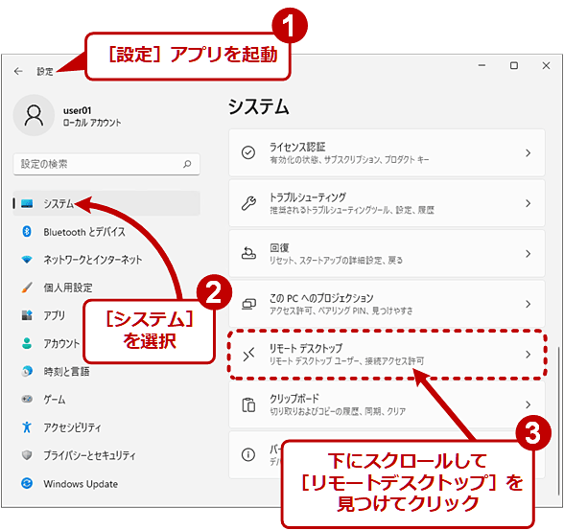Click the トラブルシューティング wrench icon
The height and width of the screenshot is (530, 564).
pos(248,203)
